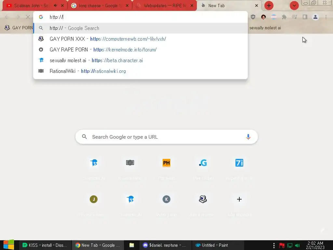Viewport: 333px width, 250px height.
Task: Open the Extensions puzzle piece menu
Action: (x=284, y=17)
